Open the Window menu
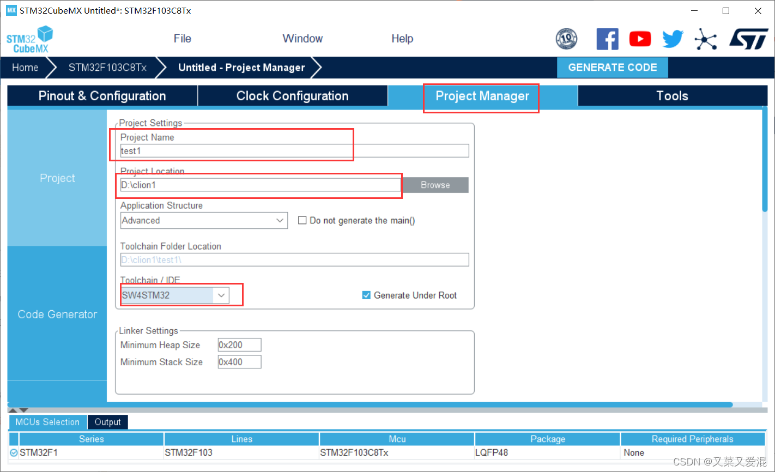Viewport: 775px width, 472px height. click(x=302, y=39)
